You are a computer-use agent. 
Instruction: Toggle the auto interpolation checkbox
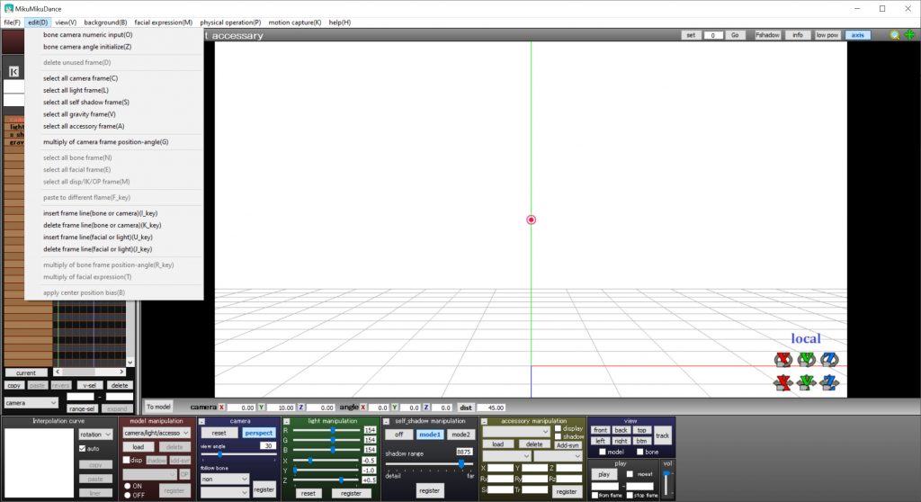(82, 449)
